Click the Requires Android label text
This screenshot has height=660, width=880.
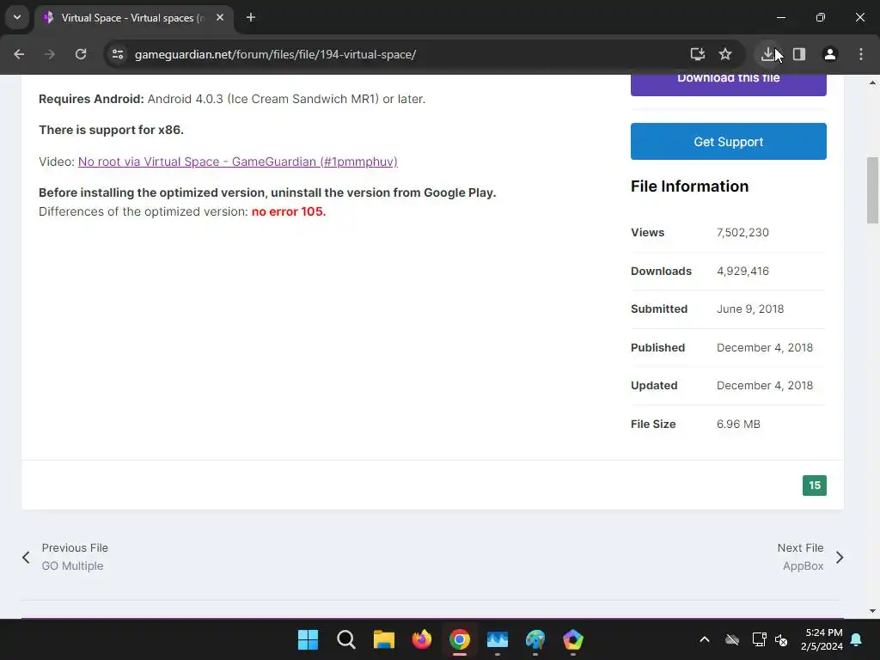coord(91,99)
